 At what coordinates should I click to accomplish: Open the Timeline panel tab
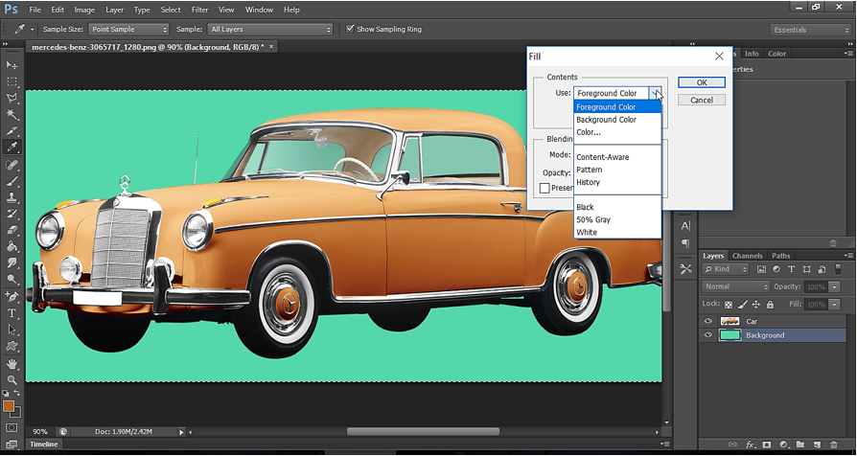pyautogui.click(x=44, y=444)
